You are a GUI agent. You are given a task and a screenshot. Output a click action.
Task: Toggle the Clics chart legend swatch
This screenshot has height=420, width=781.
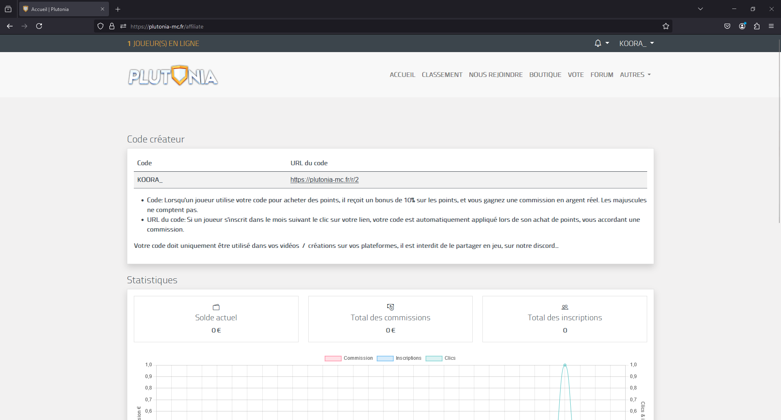coord(434,358)
